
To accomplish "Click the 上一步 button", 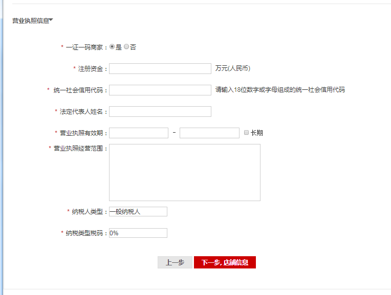I will click(175, 262).
